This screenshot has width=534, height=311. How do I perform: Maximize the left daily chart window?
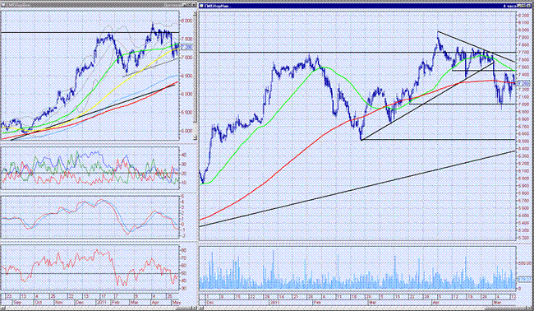pyautogui.click(x=187, y=5)
